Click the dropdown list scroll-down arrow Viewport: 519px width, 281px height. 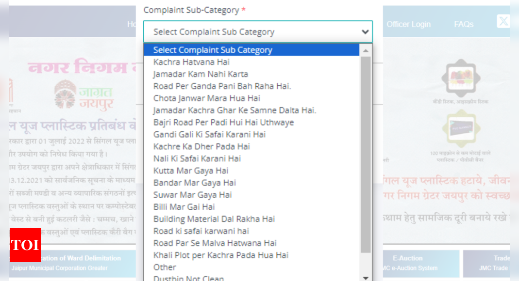click(x=366, y=278)
